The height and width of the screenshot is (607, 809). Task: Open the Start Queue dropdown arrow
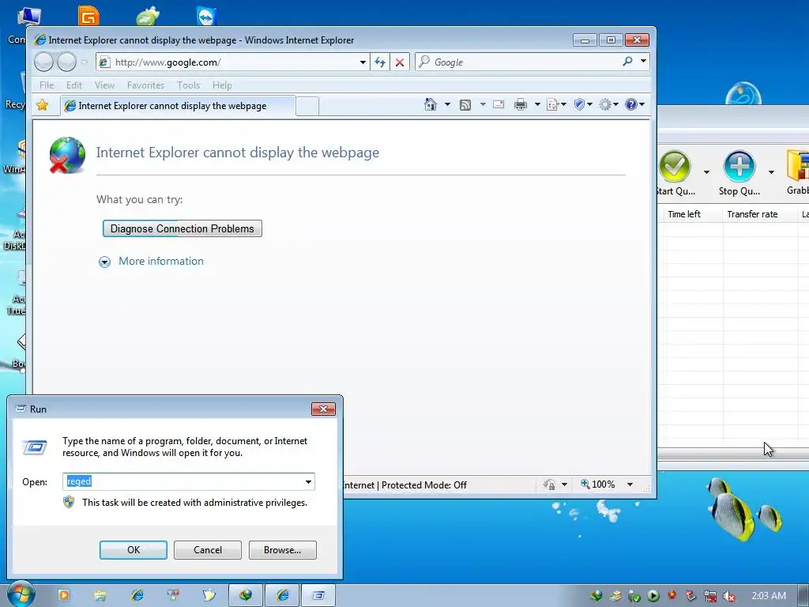click(x=706, y=172)
